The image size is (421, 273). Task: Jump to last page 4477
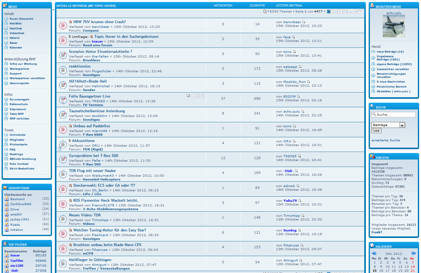[358, 12]
